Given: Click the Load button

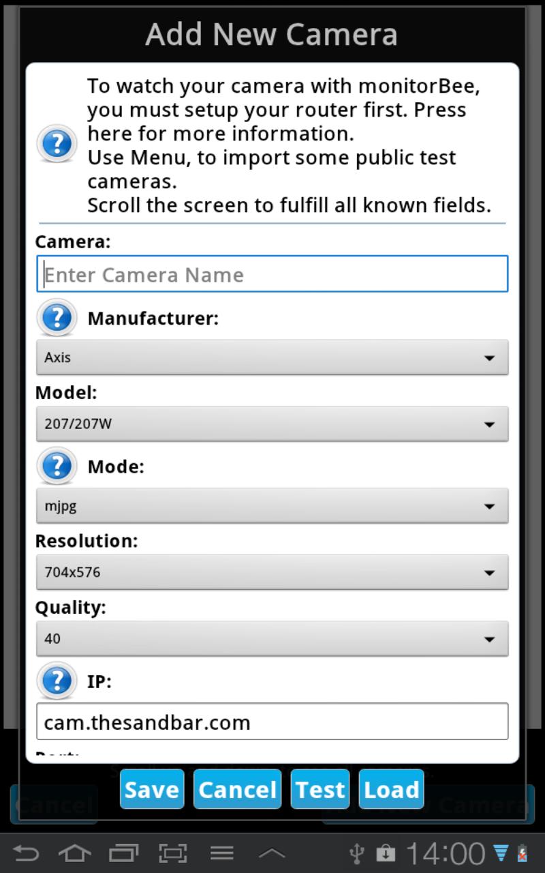Looking at the screenshot, I should 391,789.
